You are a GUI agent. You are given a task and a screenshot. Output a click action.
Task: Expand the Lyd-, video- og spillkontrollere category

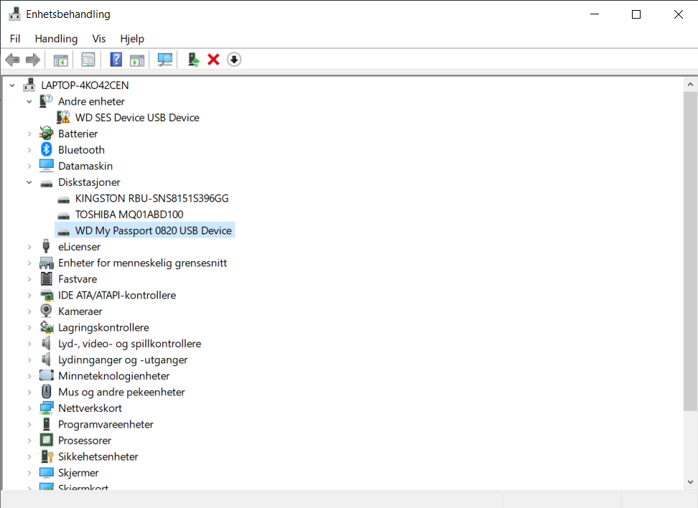click(29, 344)
